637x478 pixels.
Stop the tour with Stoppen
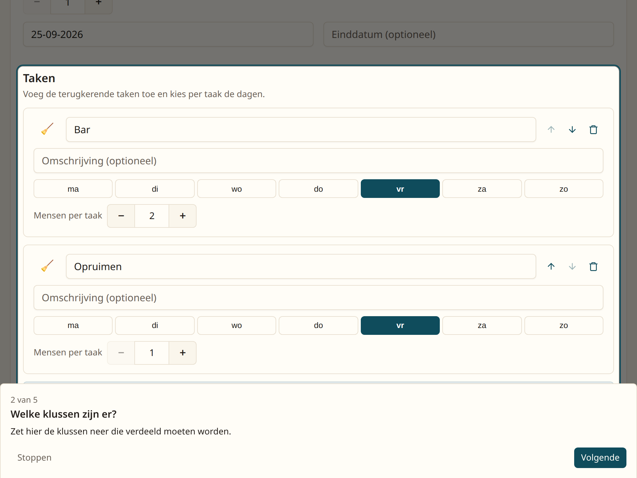coord(34,457)
